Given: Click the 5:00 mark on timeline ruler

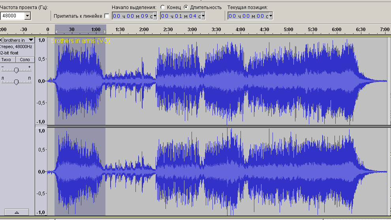Looking at the screenshot, I should (x=288, y=30).
